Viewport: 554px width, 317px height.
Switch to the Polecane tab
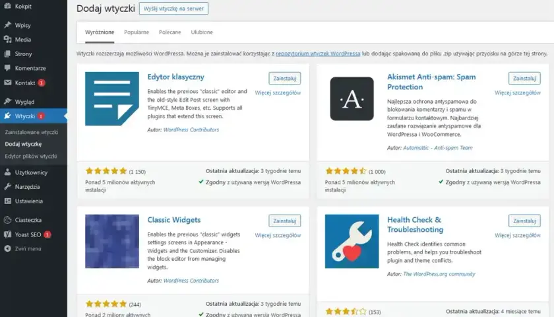(x=170, y=32)
